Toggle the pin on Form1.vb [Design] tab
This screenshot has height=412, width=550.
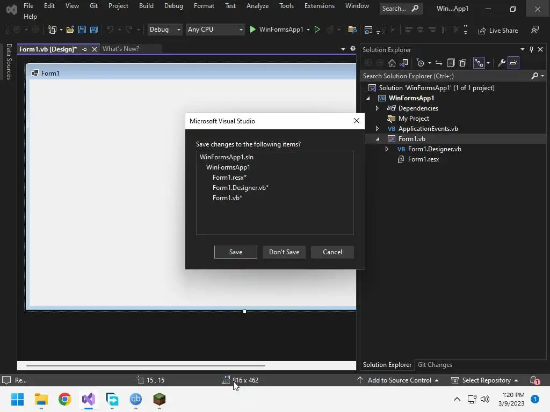click(84, 49)
